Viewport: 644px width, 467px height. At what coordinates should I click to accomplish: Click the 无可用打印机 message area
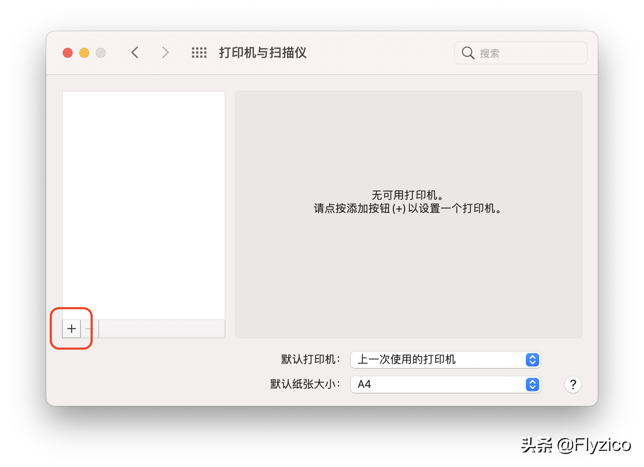(x=408, y=202)
